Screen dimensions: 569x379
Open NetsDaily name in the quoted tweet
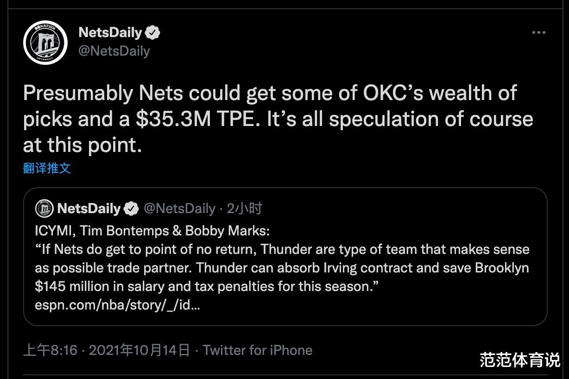click(89, 209)
